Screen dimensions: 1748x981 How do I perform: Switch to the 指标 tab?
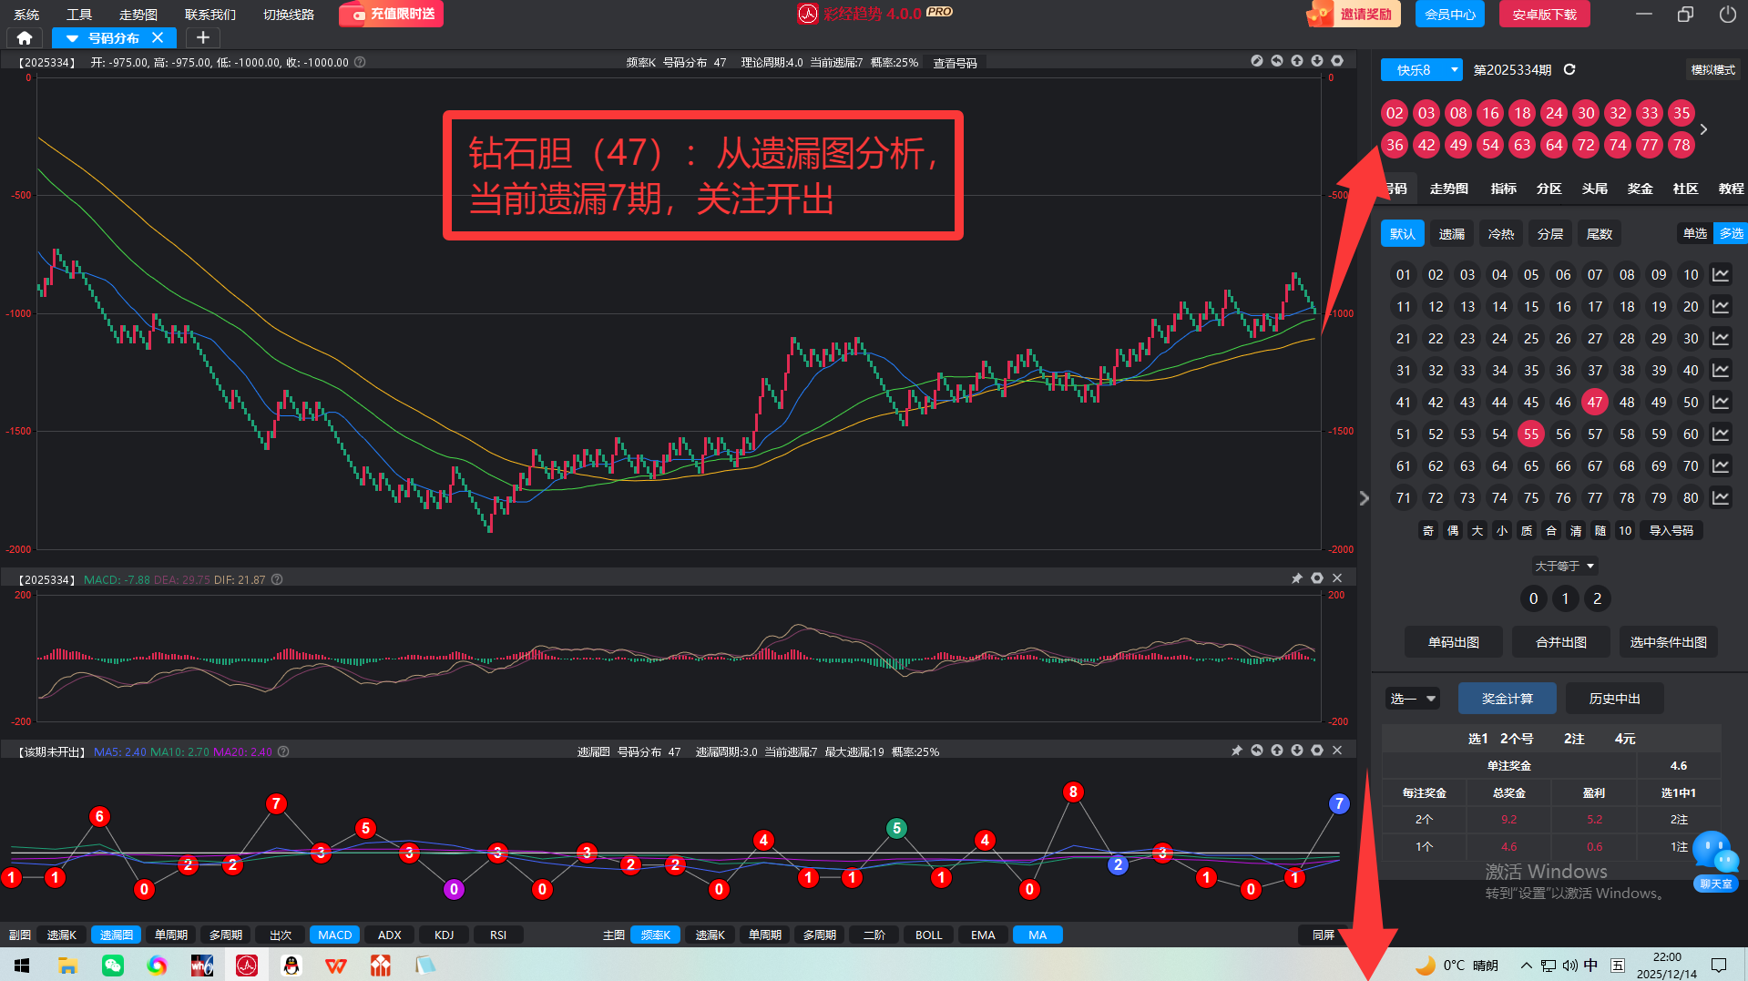click(x=1503, y=189)
